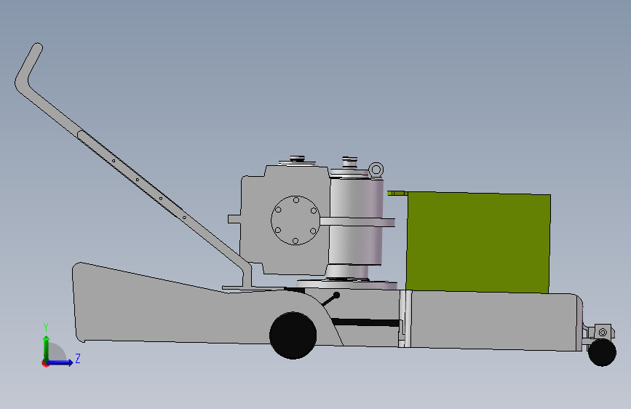
Task: Select the horizontal black rod under the deck
Action: click(x=365, y=322)
